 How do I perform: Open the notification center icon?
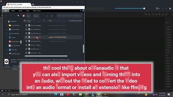pos(169,95)
